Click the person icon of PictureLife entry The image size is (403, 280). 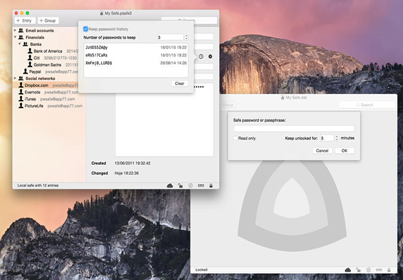click(21, 106)
